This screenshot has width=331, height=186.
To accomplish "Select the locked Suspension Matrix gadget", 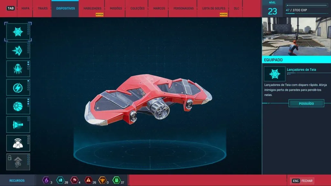I will (x=18, y=162).
